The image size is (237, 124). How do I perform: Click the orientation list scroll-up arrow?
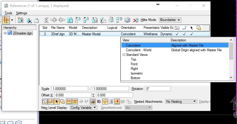[231, 40]
